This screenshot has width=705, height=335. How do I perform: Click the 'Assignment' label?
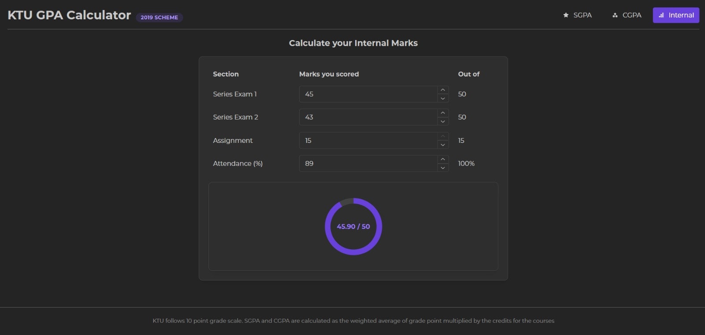[x=233, y=140]
